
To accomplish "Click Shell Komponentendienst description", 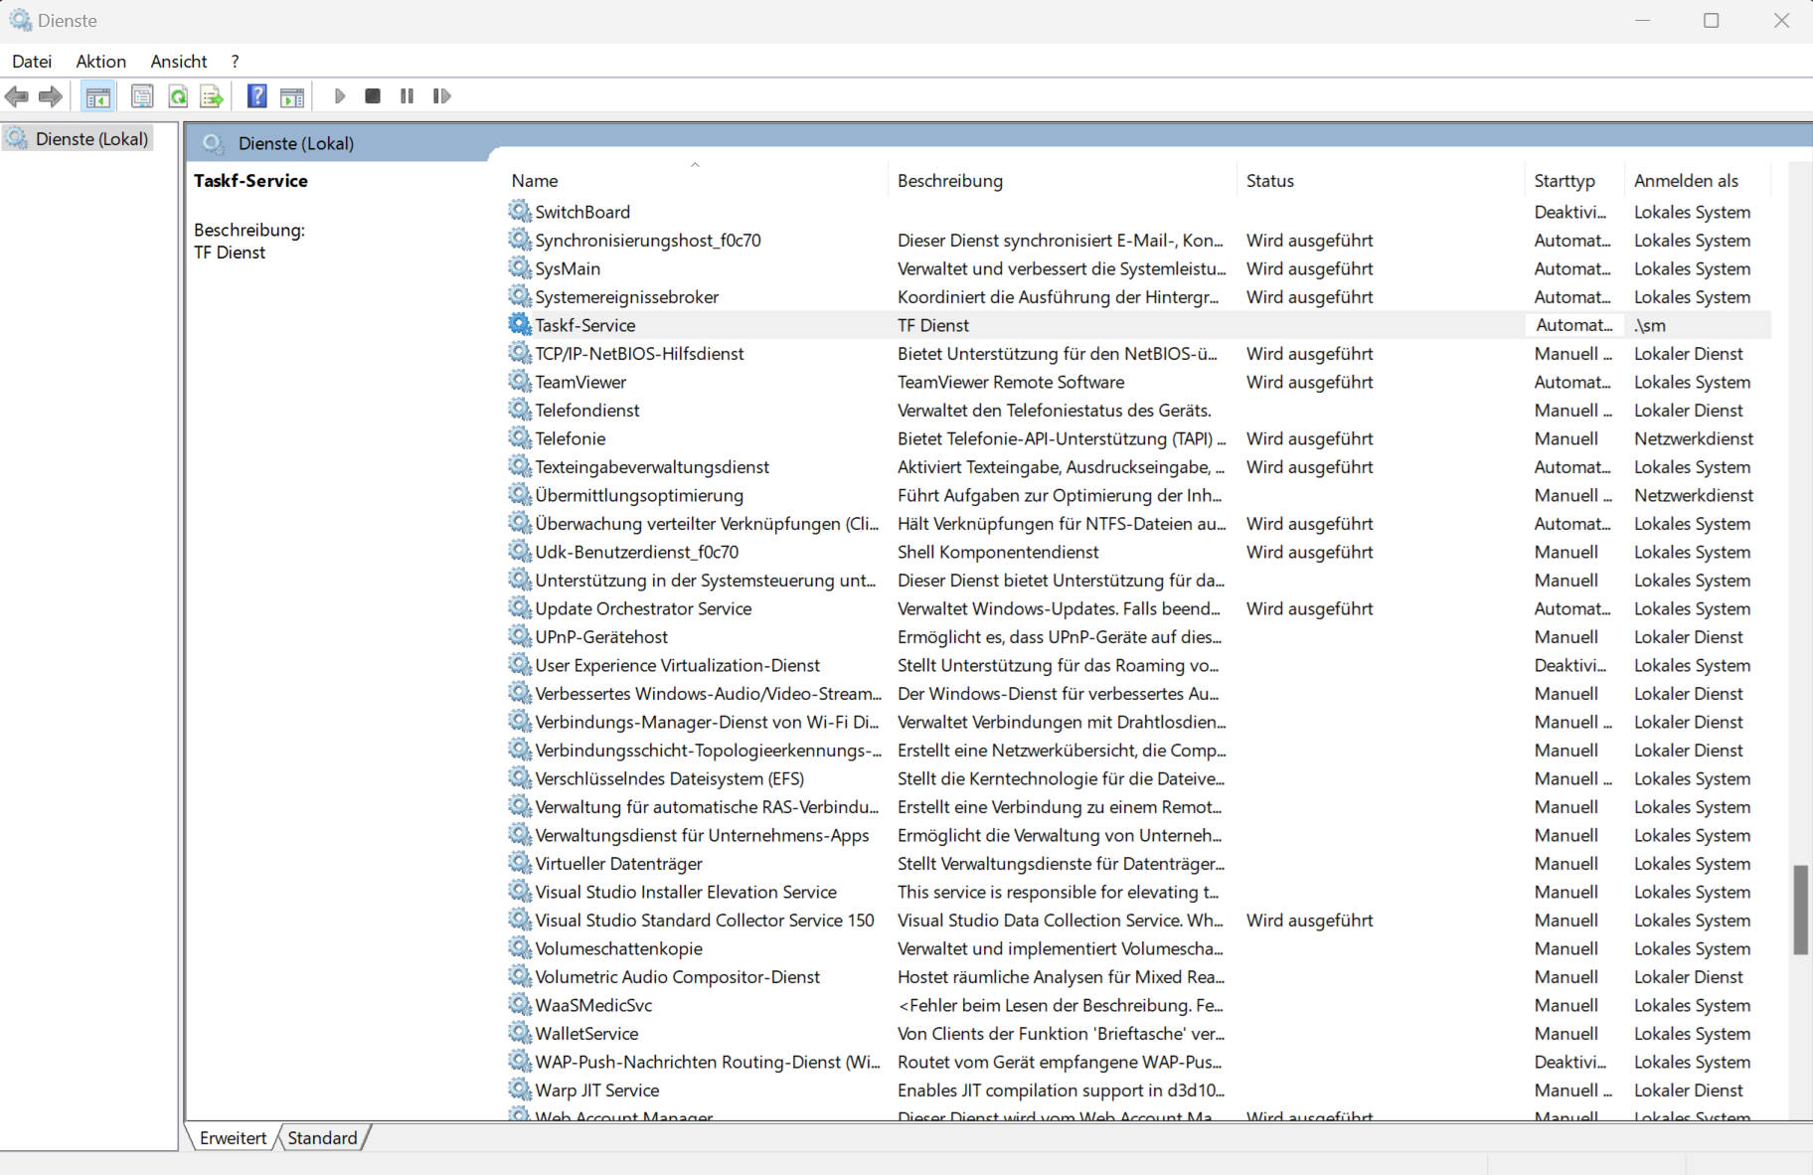I will tap(998, 552).
